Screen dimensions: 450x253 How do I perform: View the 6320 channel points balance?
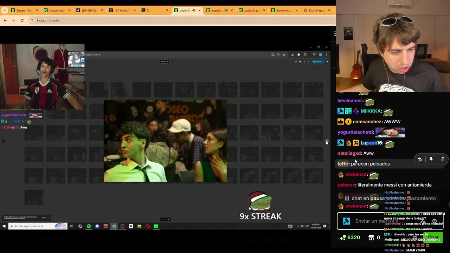coord(350,238)
